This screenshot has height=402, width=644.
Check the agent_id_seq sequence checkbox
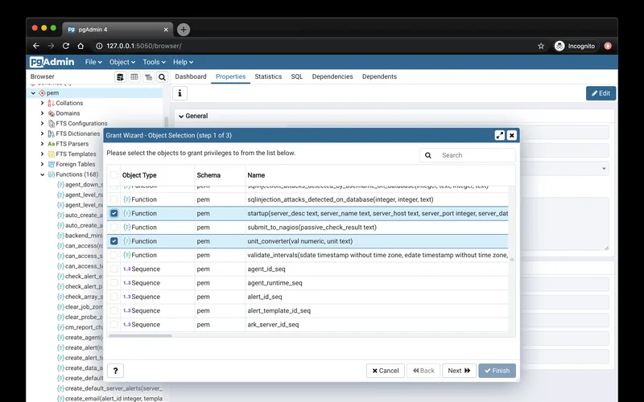click(114, 269)
